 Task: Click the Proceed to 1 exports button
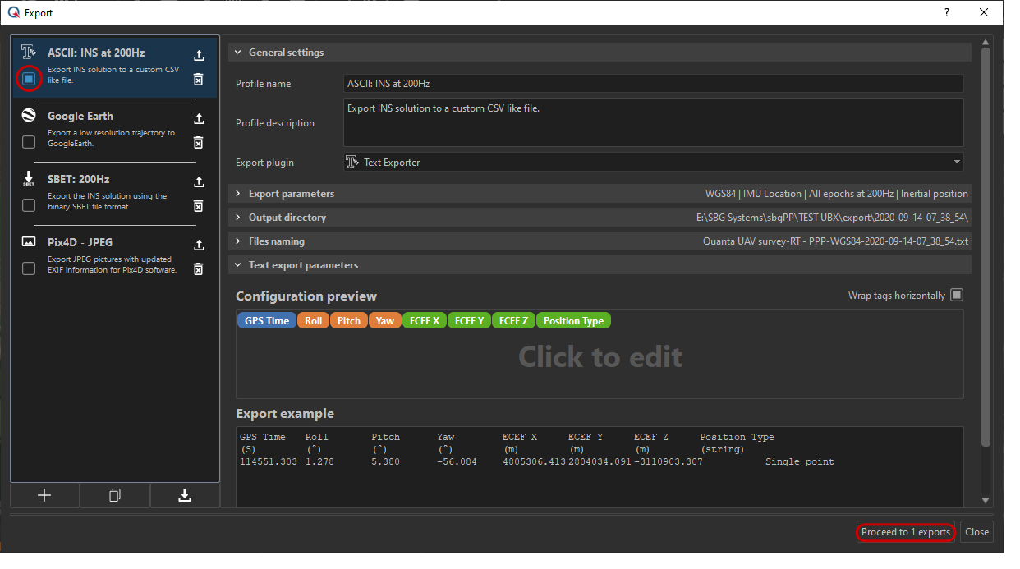[x=905, y=532]
